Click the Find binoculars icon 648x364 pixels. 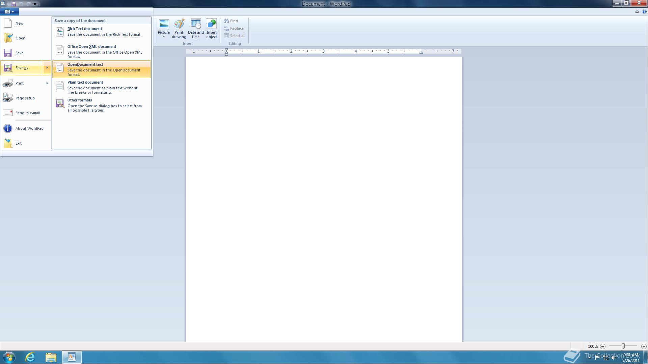click(x=226, y=21)
